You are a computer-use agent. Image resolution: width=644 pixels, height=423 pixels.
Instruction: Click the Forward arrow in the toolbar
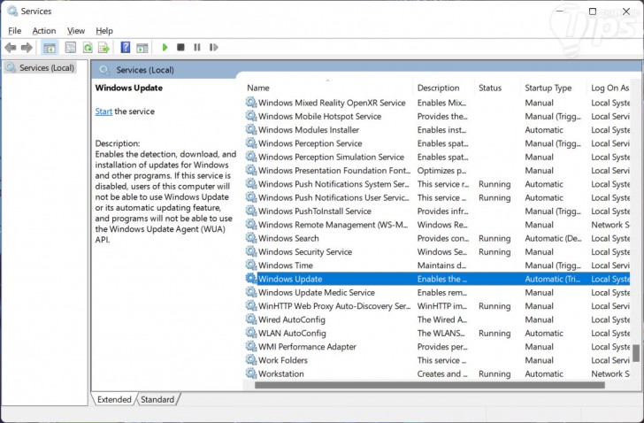(27, 47)
